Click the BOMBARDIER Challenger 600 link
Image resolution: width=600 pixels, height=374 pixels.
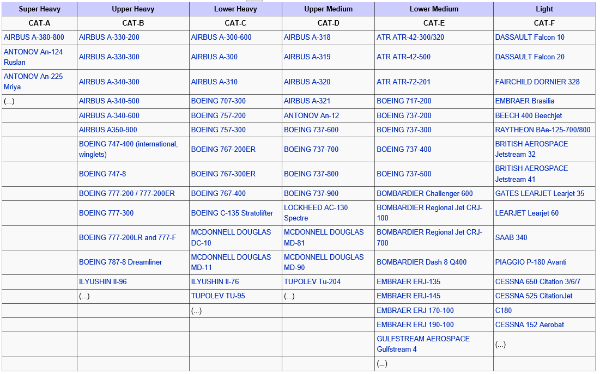tap(425, 193)
